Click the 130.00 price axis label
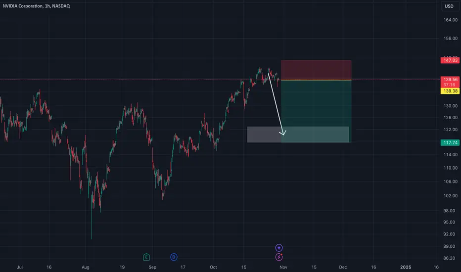The image size is (461, 272). click(451, 106)
